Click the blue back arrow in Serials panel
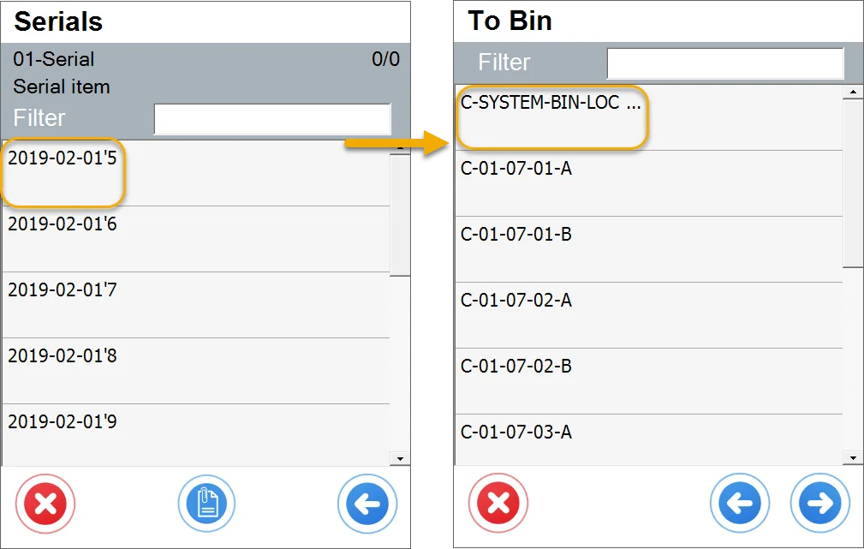 pos(367,504)
